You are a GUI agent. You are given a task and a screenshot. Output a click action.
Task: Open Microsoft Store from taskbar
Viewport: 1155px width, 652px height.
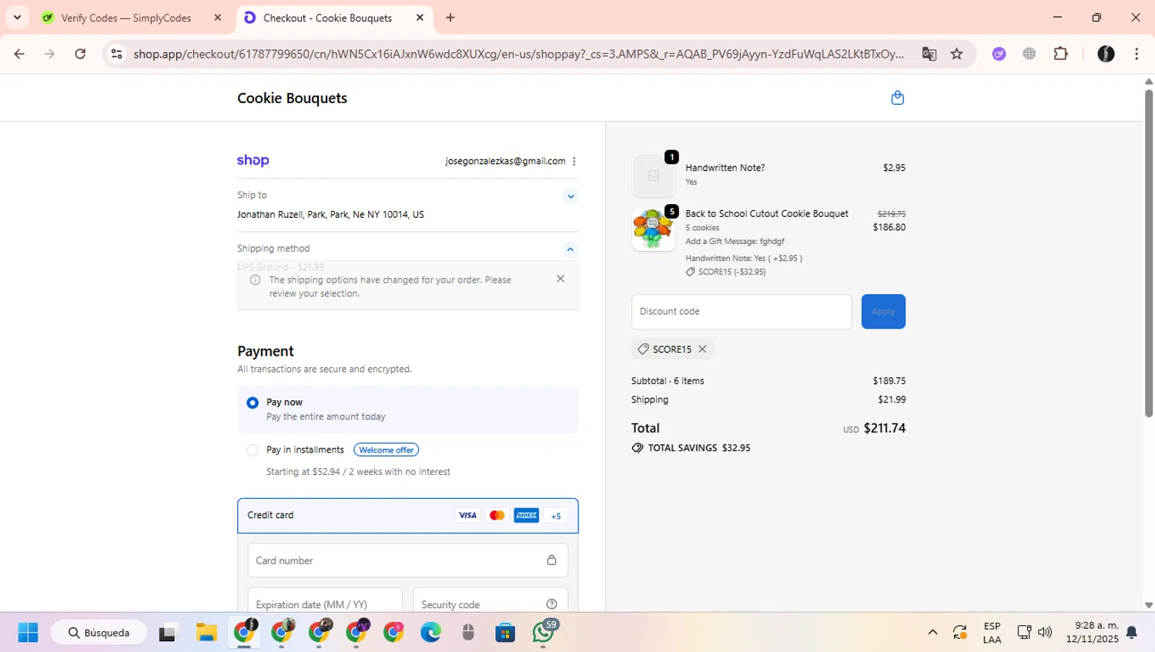(505, 633)
